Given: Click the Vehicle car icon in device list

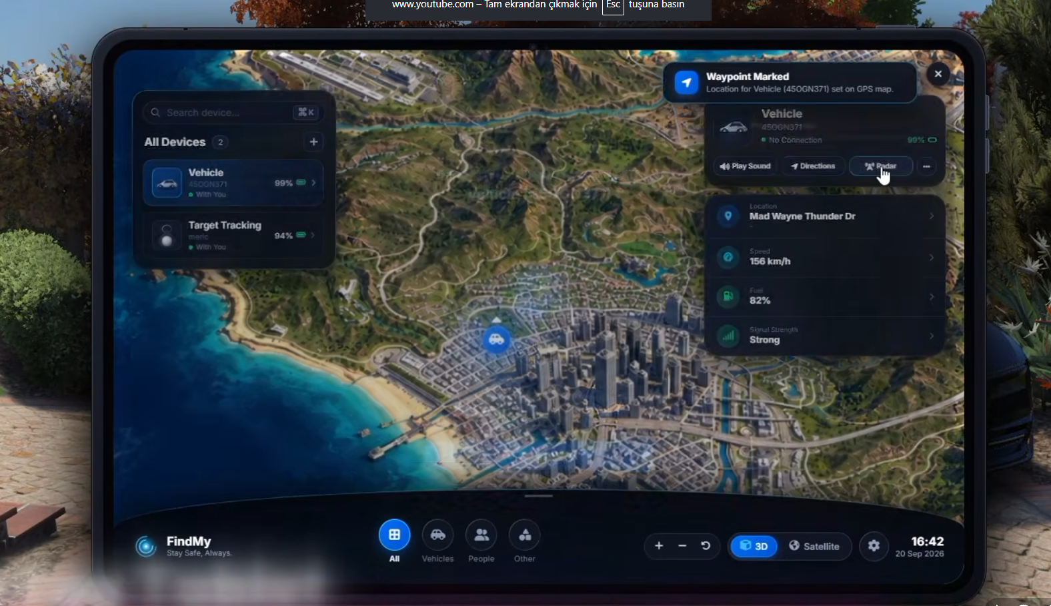Looking at the screenshot, I should pyautogui.click(x=167, y=183).
